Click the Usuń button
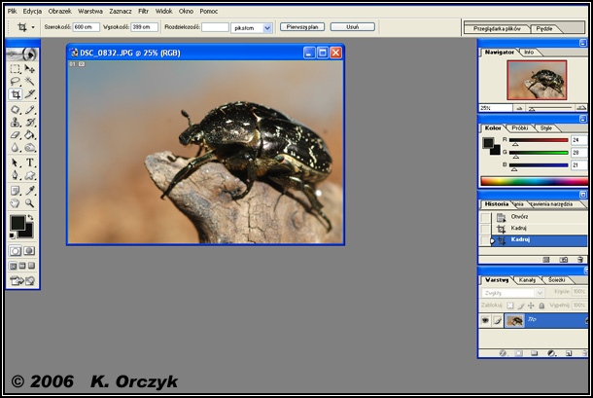This screenshot has width=593, height=398. (x=352, y=27)
